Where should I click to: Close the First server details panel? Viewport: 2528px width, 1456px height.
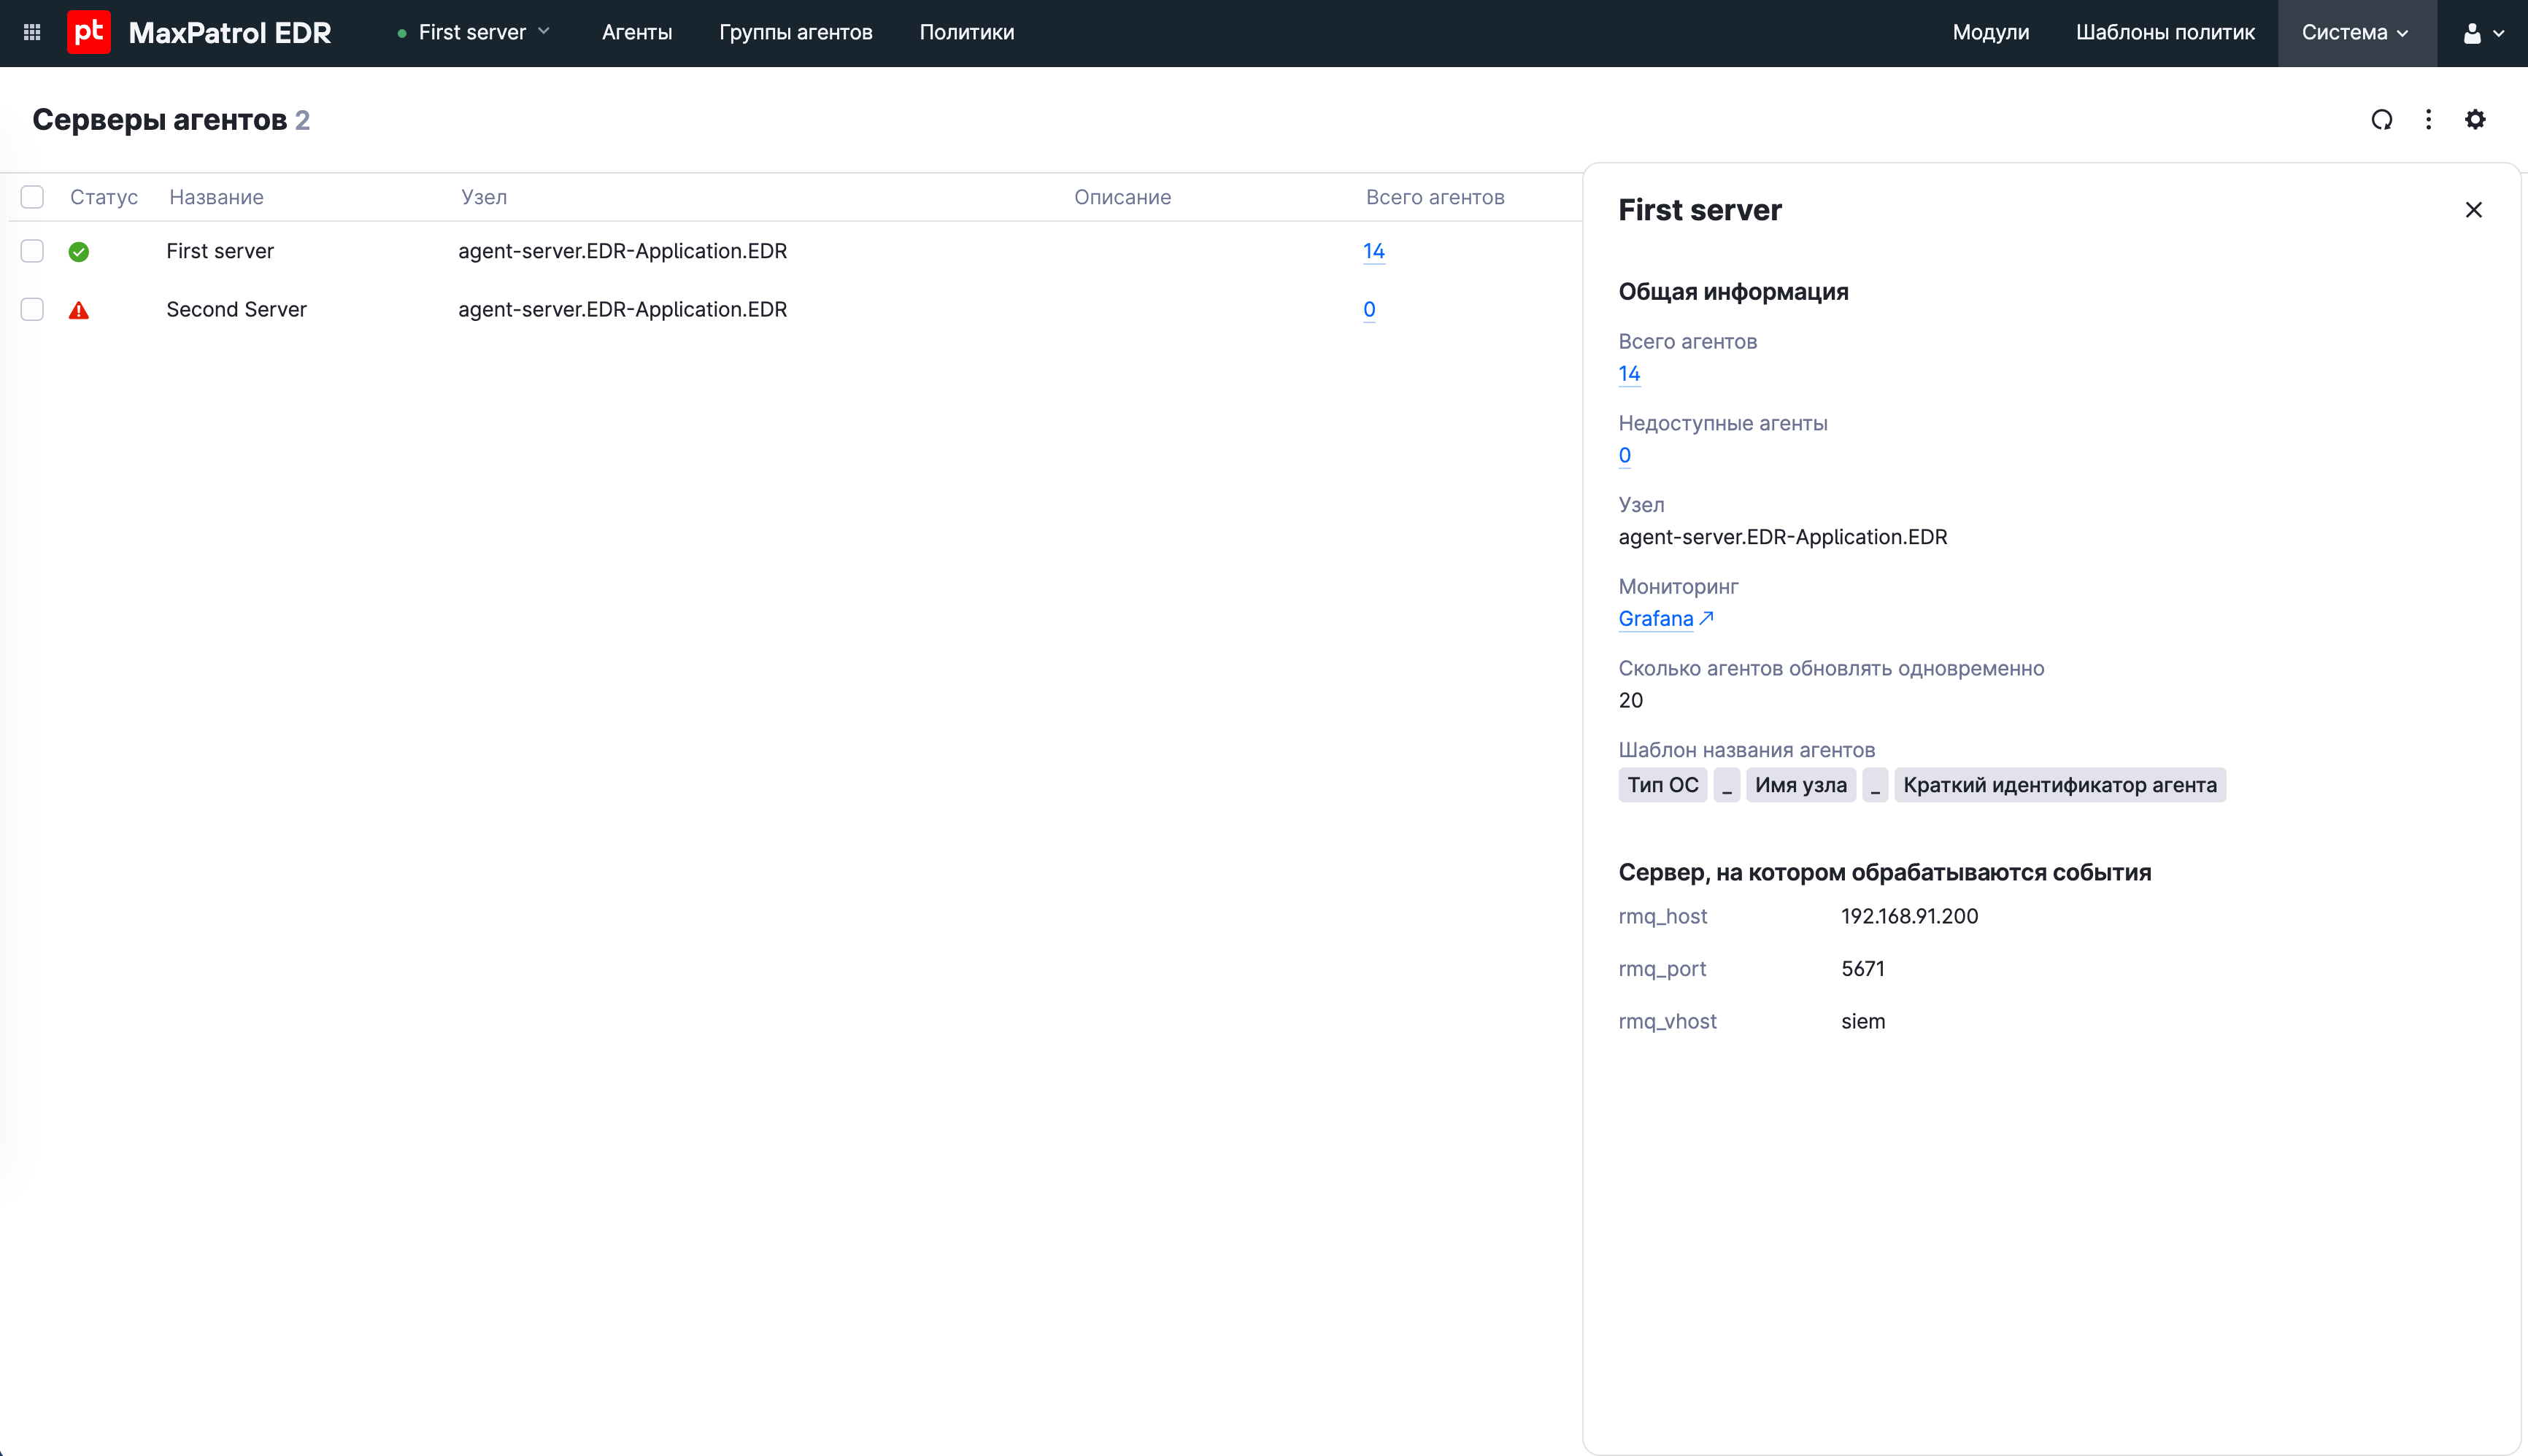point(2473,210)
